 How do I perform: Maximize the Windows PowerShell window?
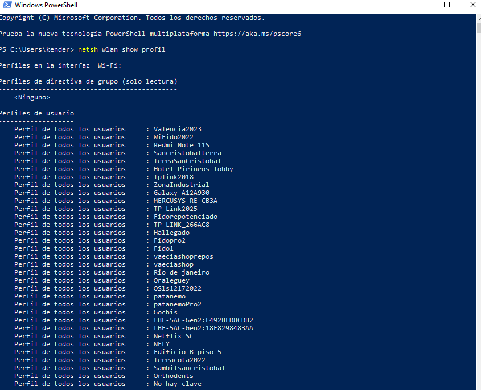pos(447,5)
